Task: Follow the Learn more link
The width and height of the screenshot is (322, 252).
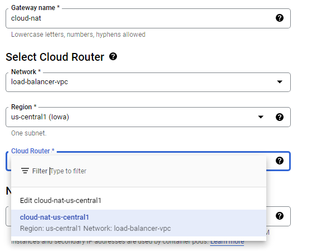Action: coord(227,242)
